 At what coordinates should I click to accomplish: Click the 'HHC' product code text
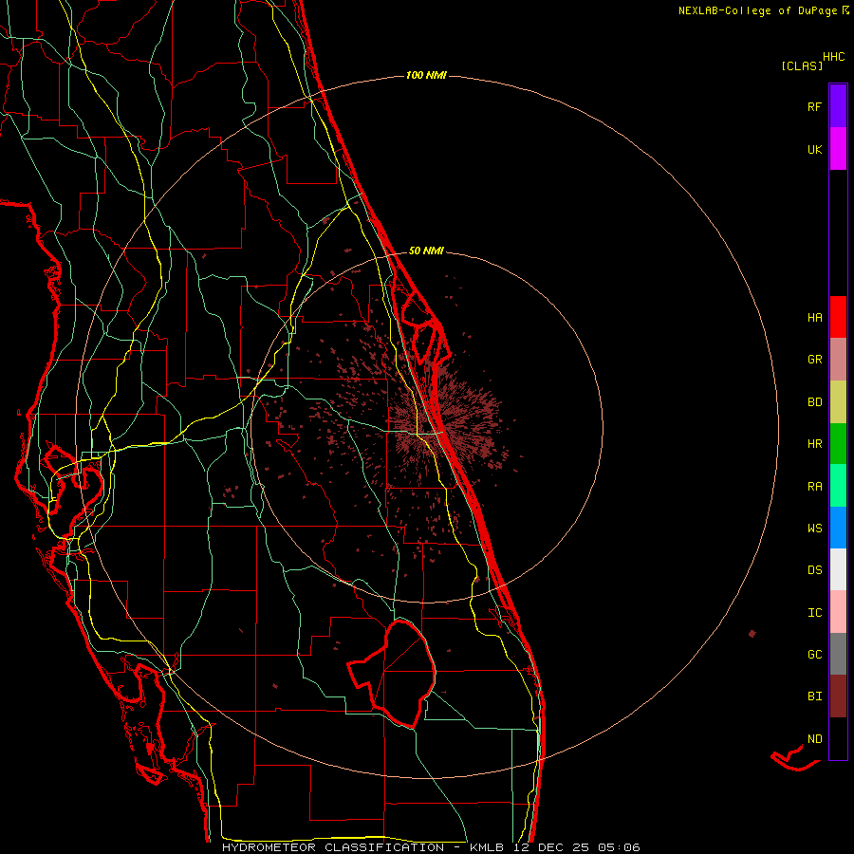pos(834,57)
